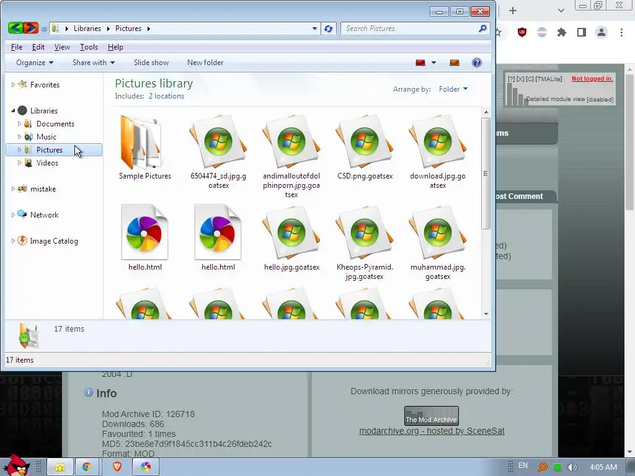The width and height of the screenshot is (635, 476).
Task: Open the Arrange by Folder dropdown
Action: click(453, 89)
